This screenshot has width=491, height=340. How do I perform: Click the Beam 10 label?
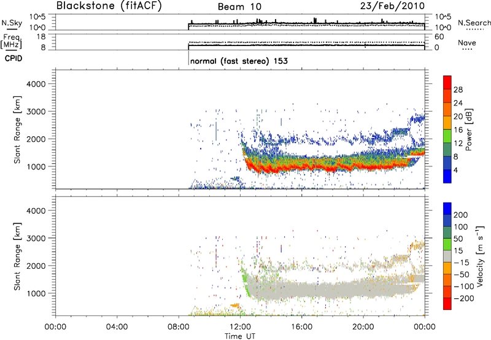(239, 7)
